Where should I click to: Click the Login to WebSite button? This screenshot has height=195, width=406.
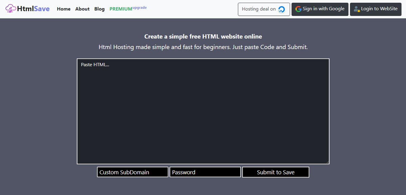point(376,9)
